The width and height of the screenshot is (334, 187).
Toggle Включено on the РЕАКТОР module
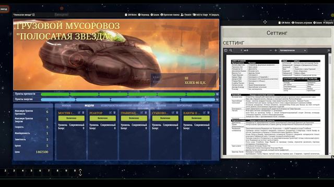103,118
